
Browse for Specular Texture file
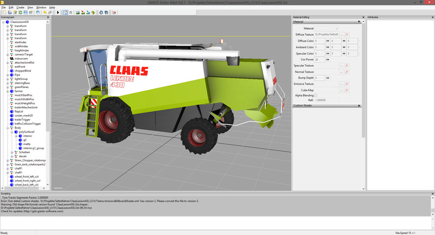pos(341,66)
